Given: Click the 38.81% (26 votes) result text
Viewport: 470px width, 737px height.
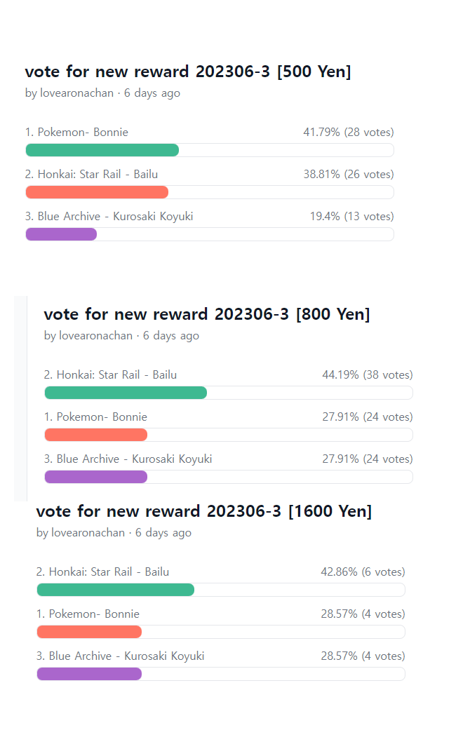Looking at the screenshot, I should pos(348,175).
